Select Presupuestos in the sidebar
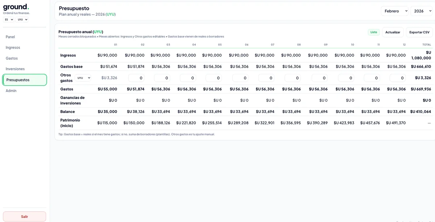This screenshot has width=435, height=222. [25, 80]
